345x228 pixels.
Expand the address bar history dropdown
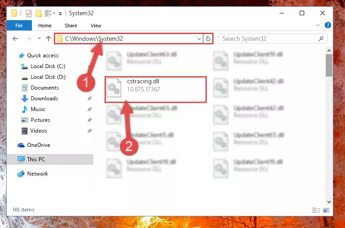(199, 39)
